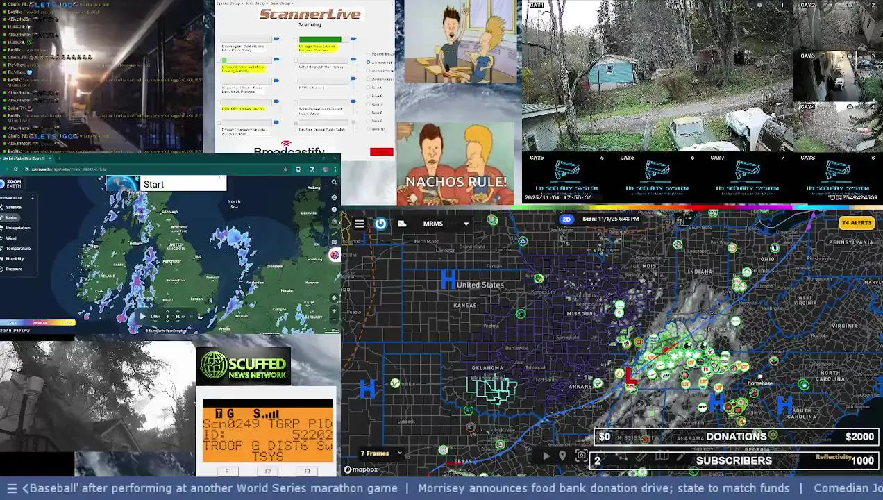Tick the checkbox for Primary Emergency Services channel
Image resolution: width=883 pixels, height=500 pixels.
[x=219, y=123]
